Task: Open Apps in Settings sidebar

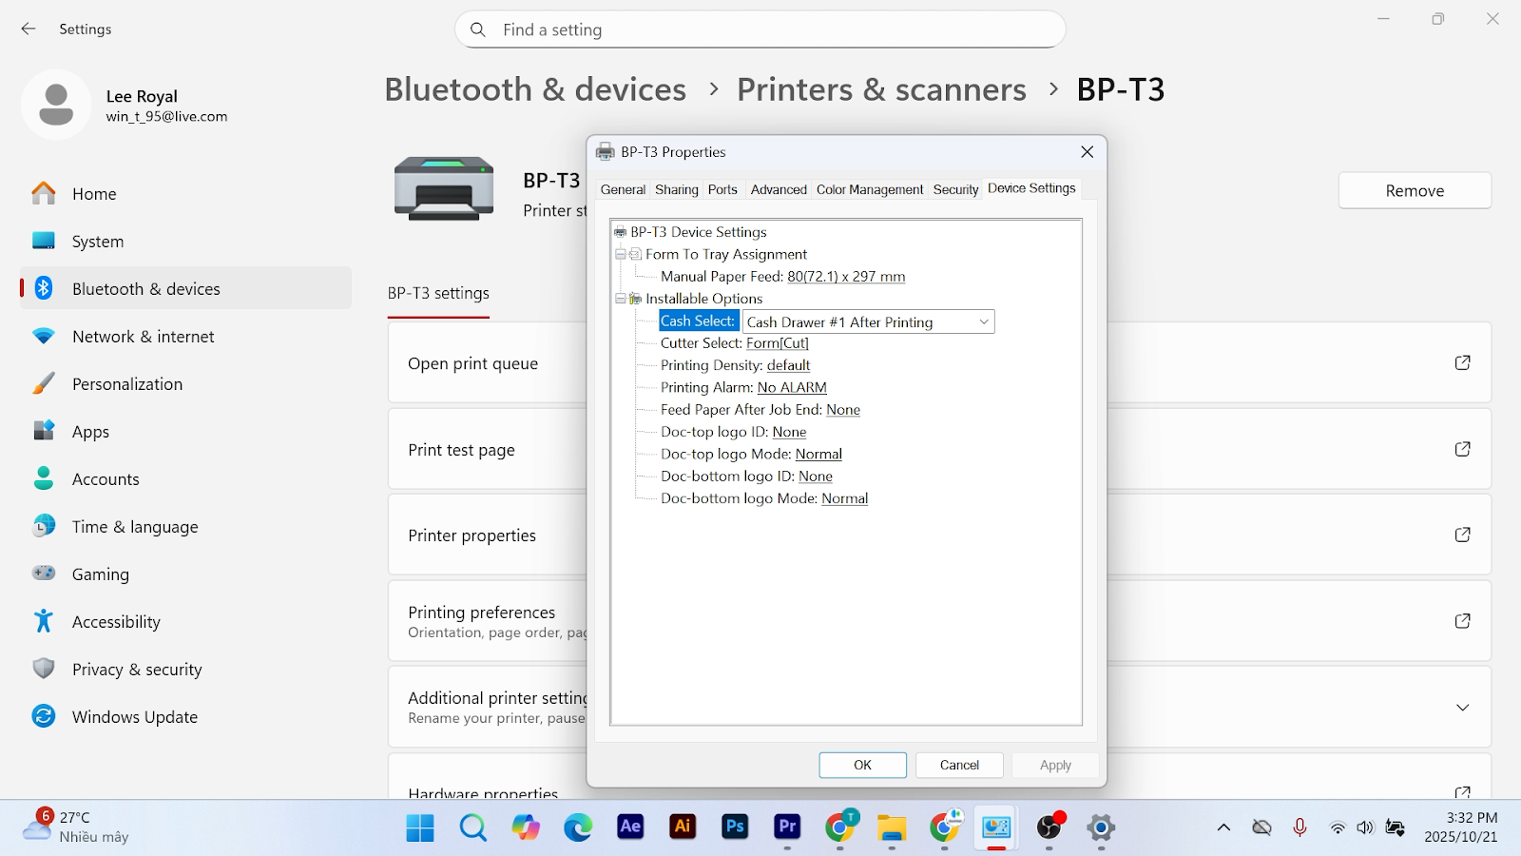Action: click(186, 431)
